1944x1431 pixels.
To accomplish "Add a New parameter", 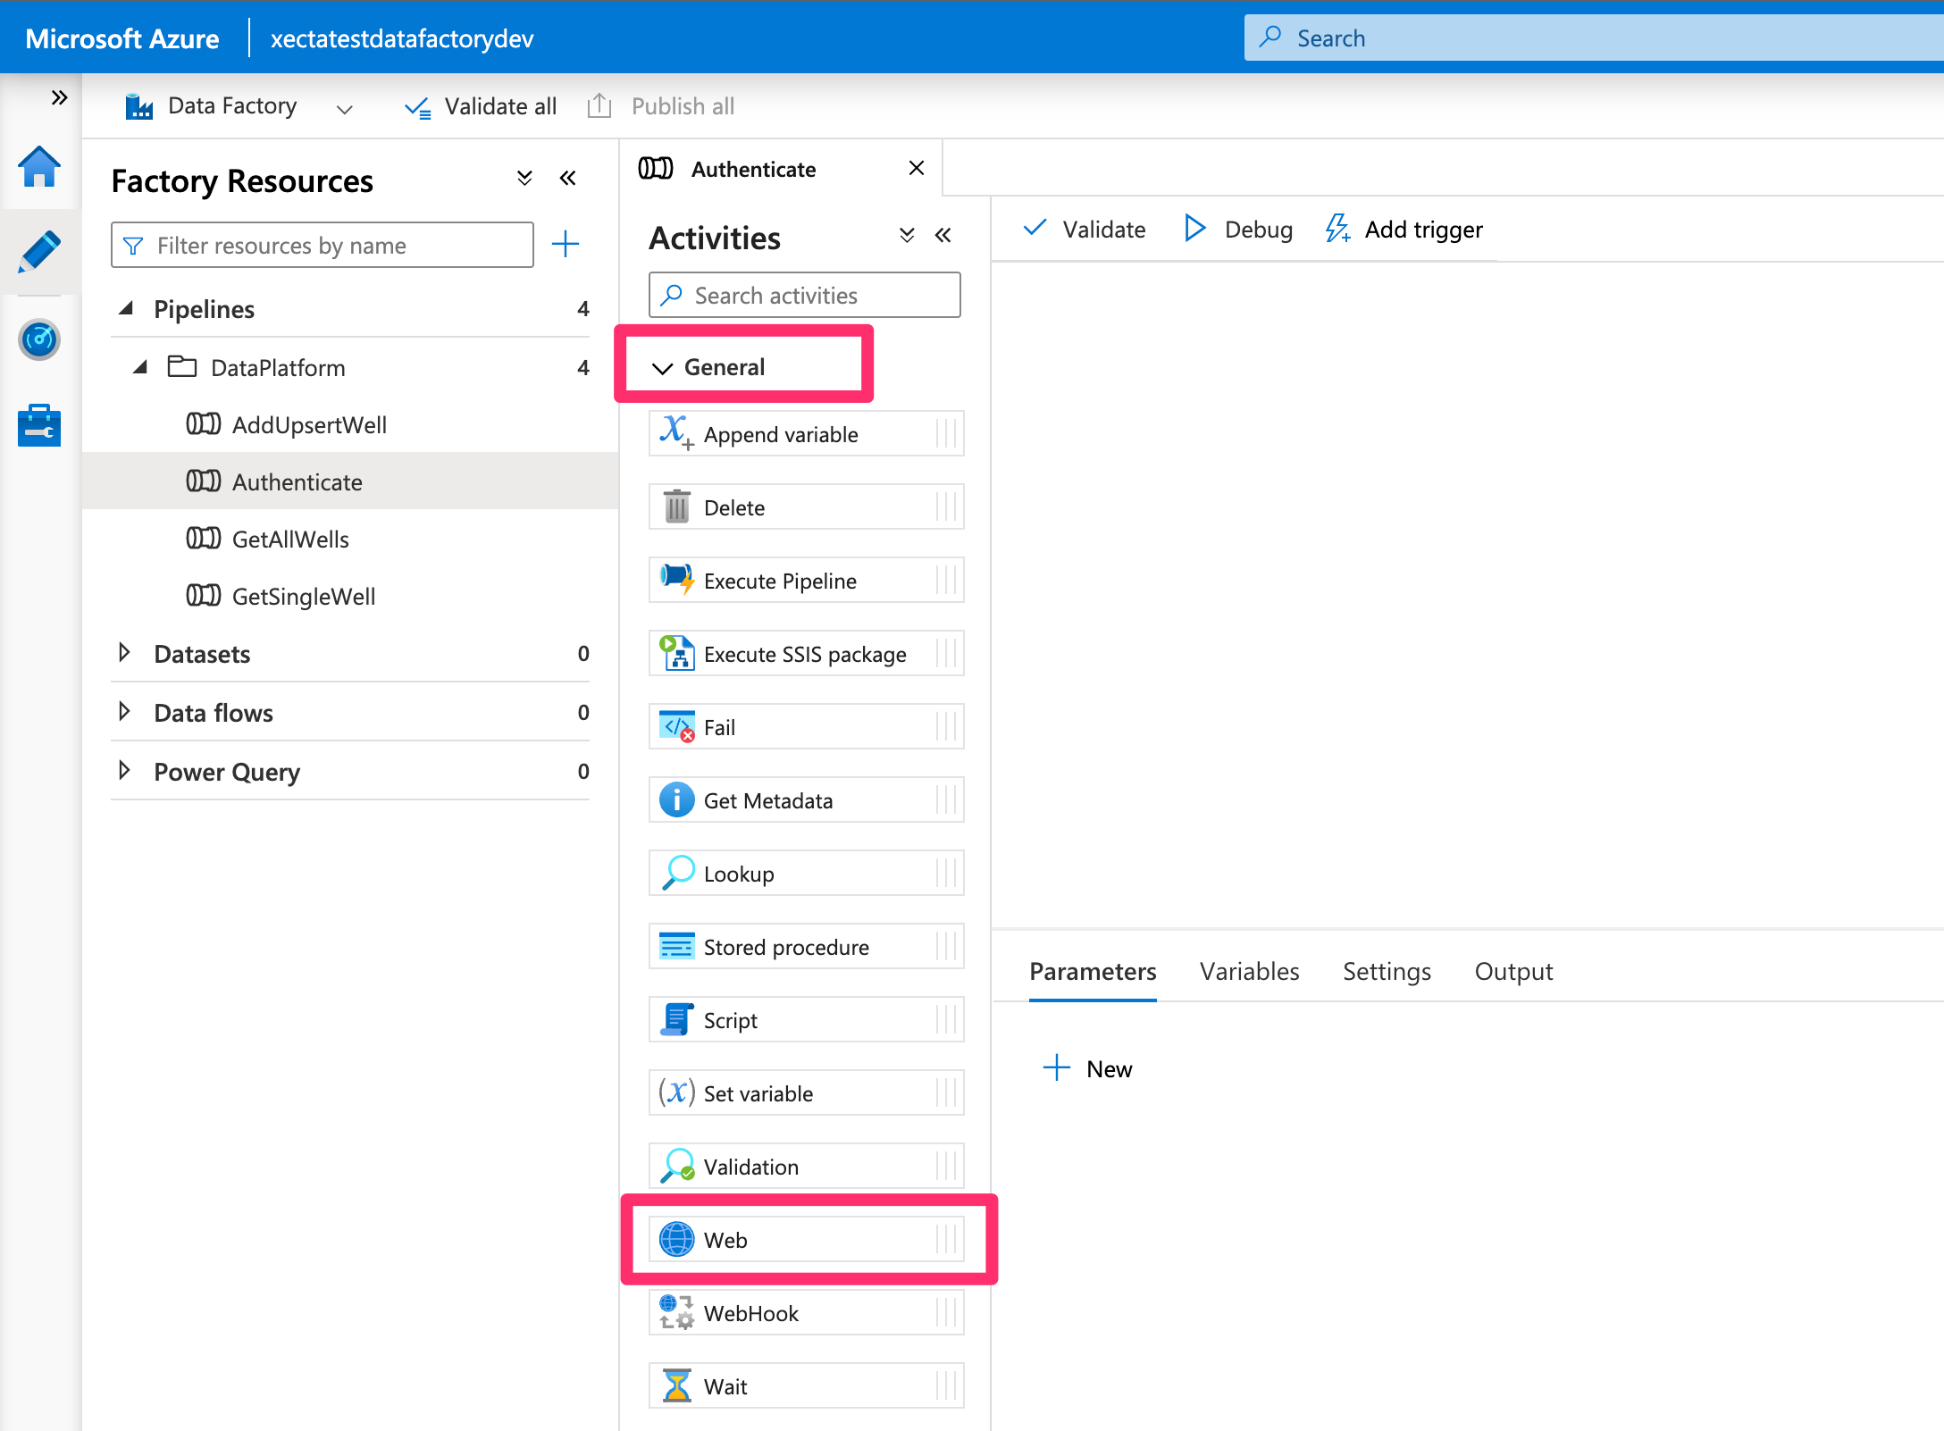I will coord(1087,1068).
